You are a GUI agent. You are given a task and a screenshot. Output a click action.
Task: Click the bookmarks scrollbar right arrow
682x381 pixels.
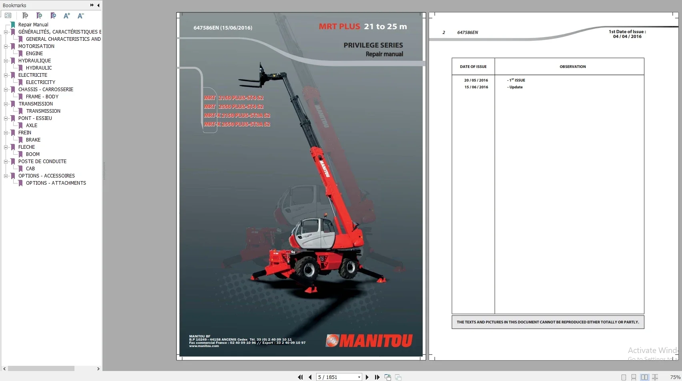pyautogui.click(x=98, y=369)
